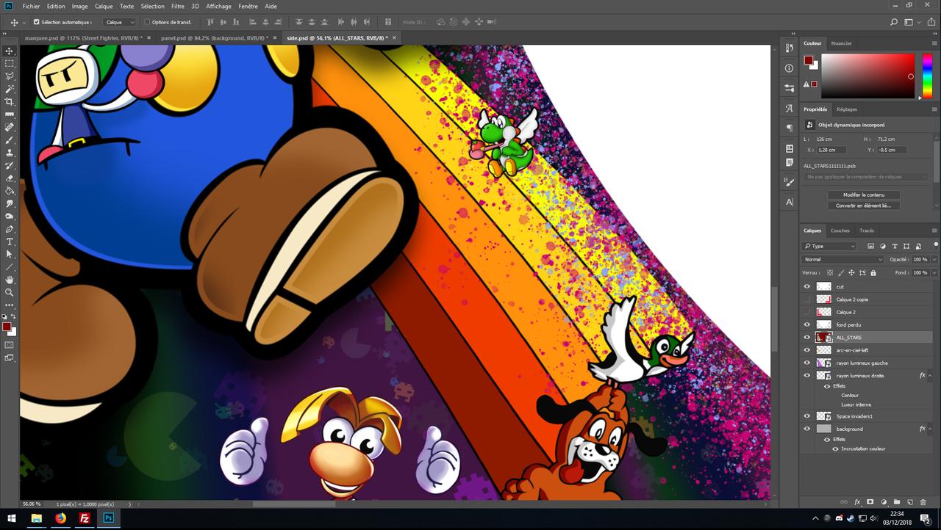Select the Hand tool
Image resolution: width=941 pixels, height=530 pixels.
(10, 280)
